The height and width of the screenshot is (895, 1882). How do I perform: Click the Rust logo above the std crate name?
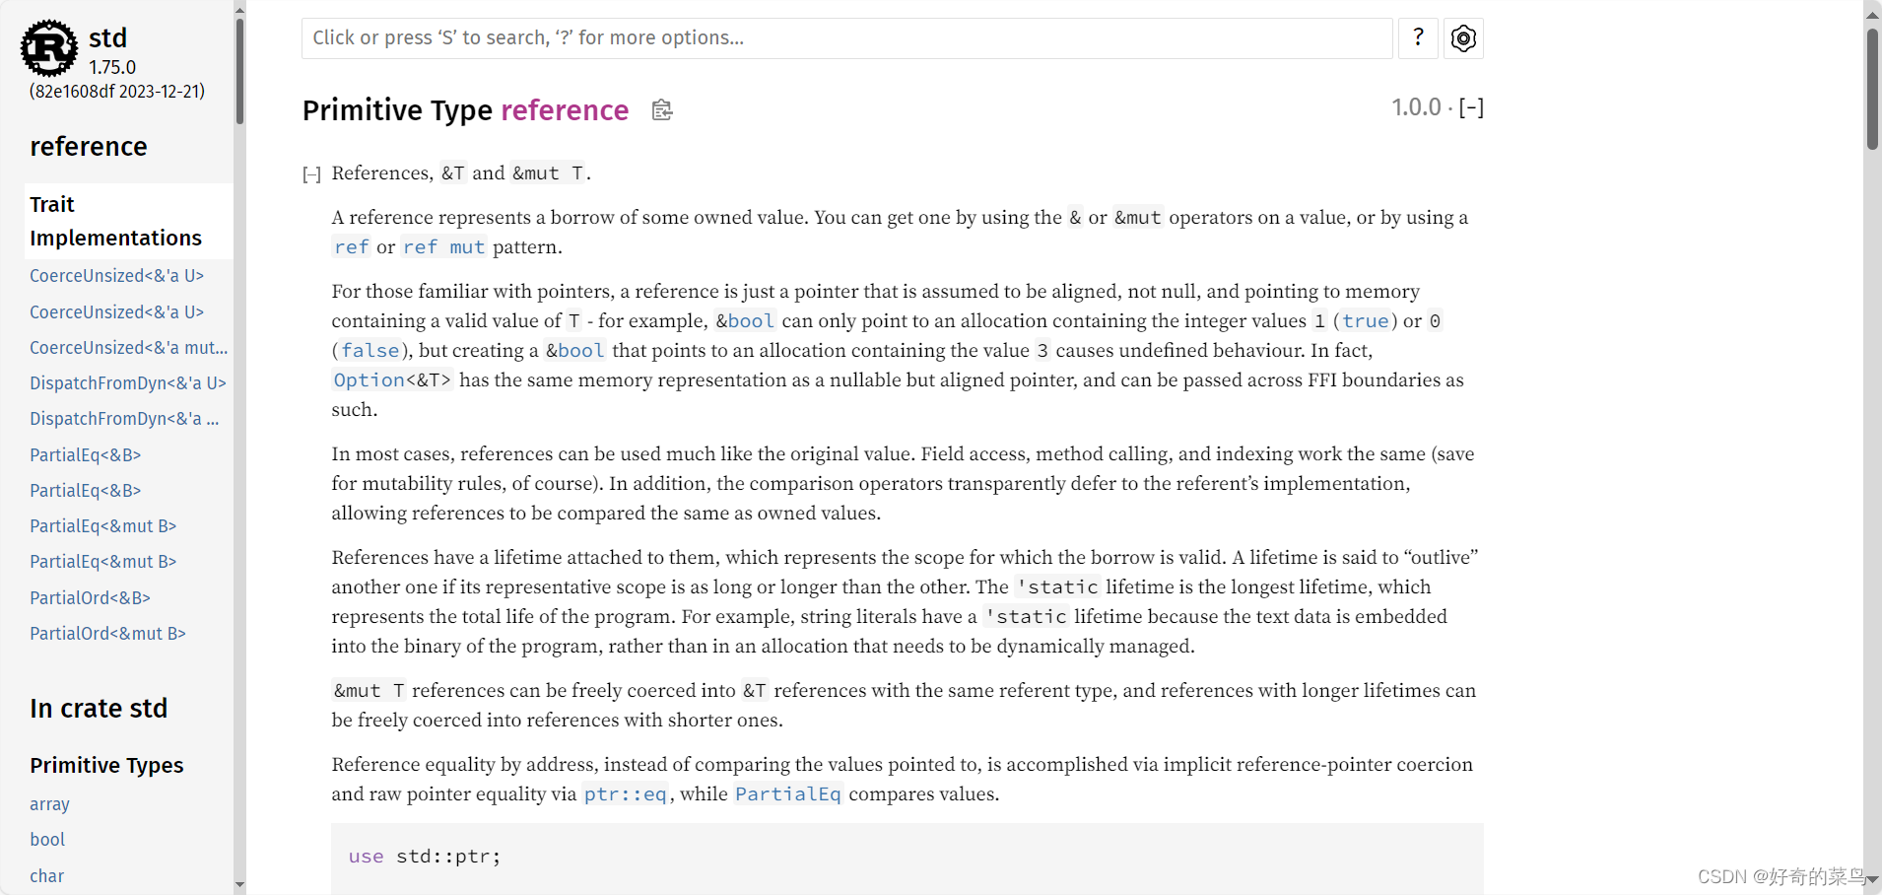click(48, 47)
